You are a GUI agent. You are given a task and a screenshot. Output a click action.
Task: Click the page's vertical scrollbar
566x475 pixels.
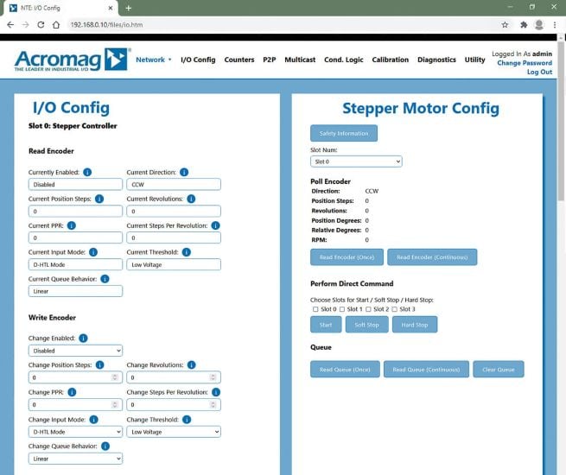[561, 130]
